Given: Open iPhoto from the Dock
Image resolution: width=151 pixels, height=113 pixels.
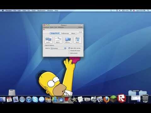Looking at the screenshot, I should [x=48, y=100].
